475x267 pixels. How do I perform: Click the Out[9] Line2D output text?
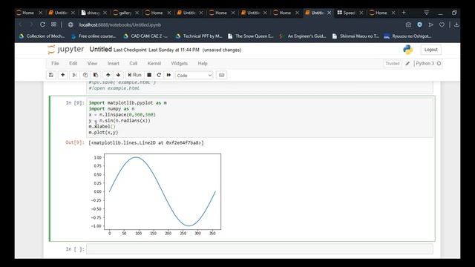tap(146, 142)
